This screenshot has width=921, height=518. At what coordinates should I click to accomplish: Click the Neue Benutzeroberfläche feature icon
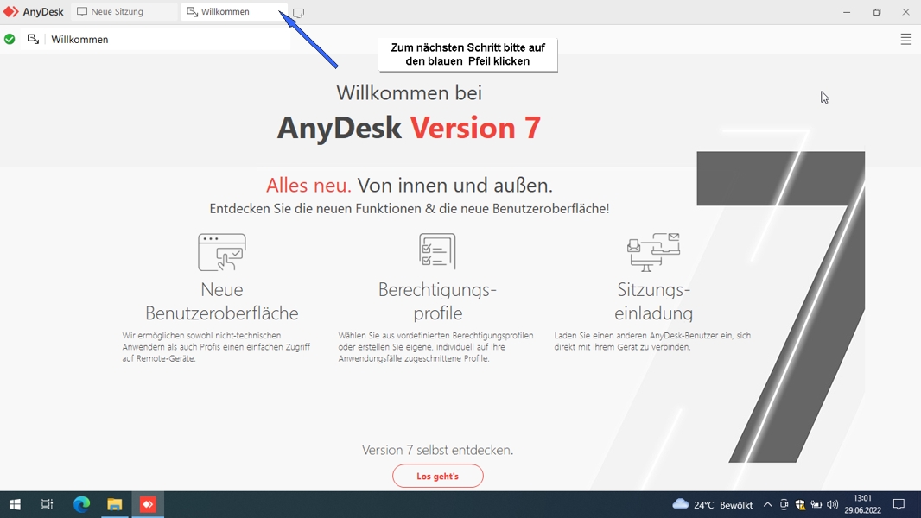(x=222, y=252)
